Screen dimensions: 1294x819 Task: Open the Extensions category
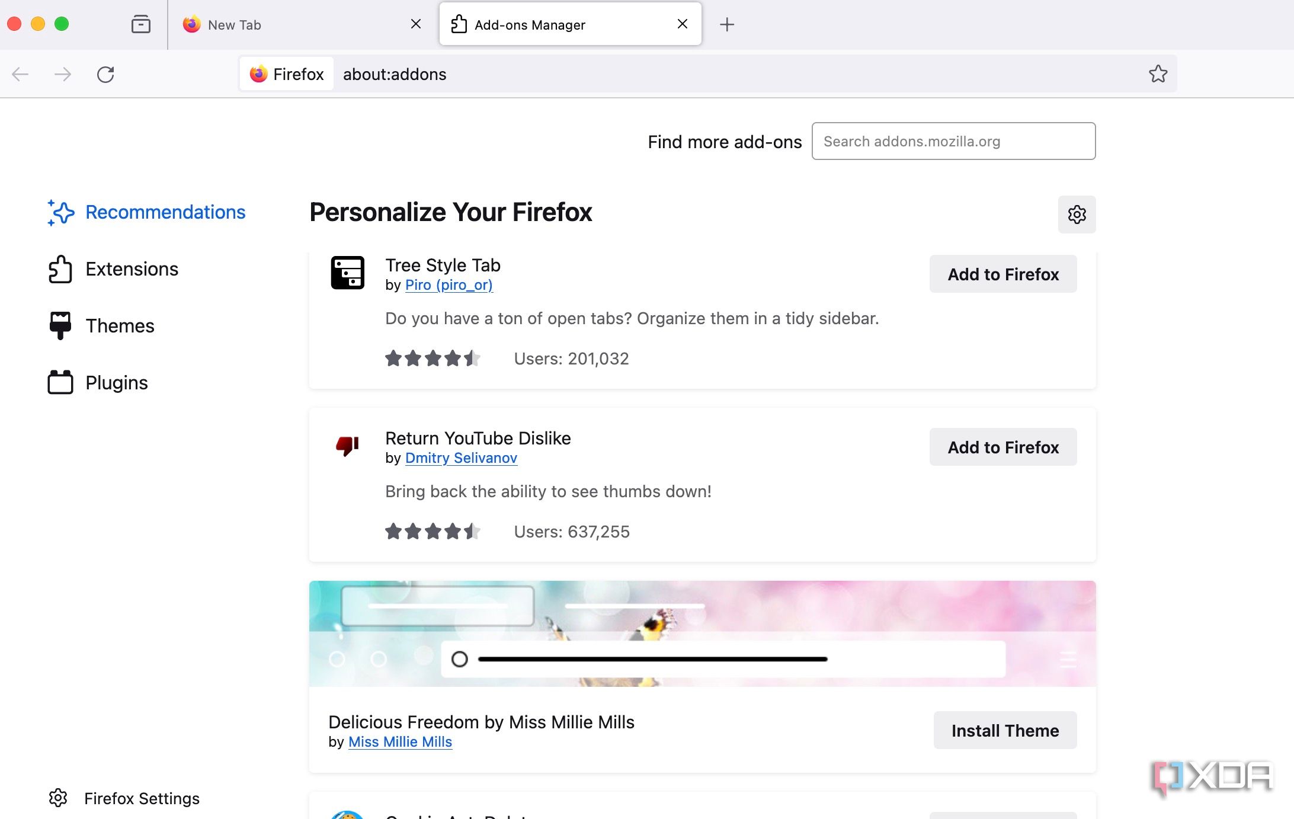coord(113,269)
